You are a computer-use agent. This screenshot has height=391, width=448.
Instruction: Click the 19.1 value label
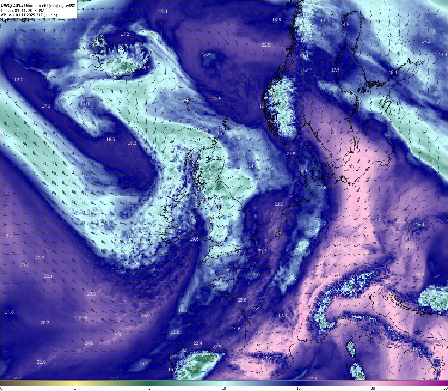click(163, 12)
